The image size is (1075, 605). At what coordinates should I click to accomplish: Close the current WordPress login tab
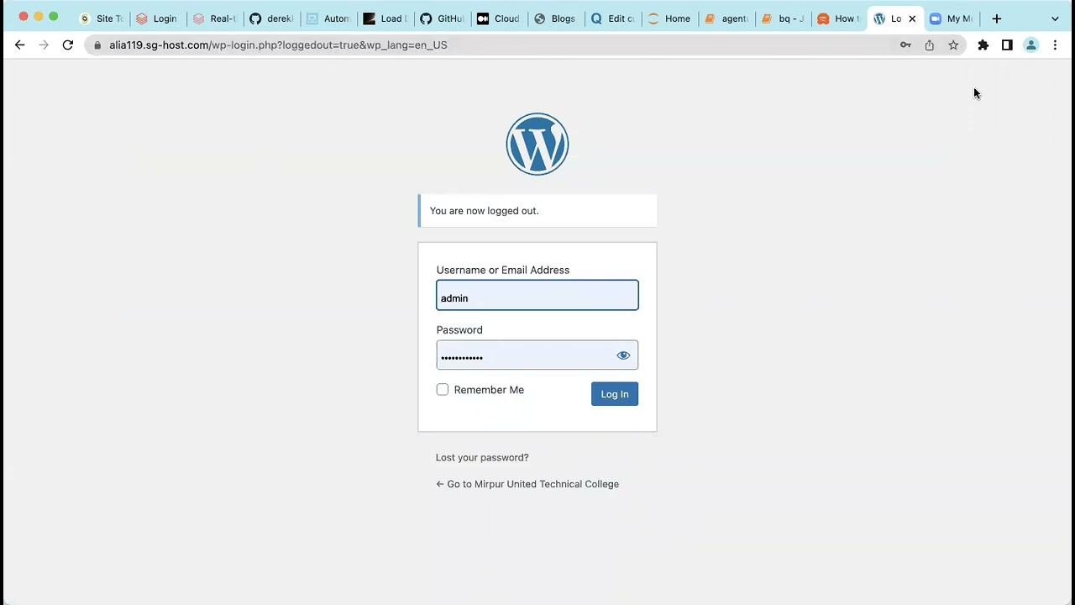point(912,18)
